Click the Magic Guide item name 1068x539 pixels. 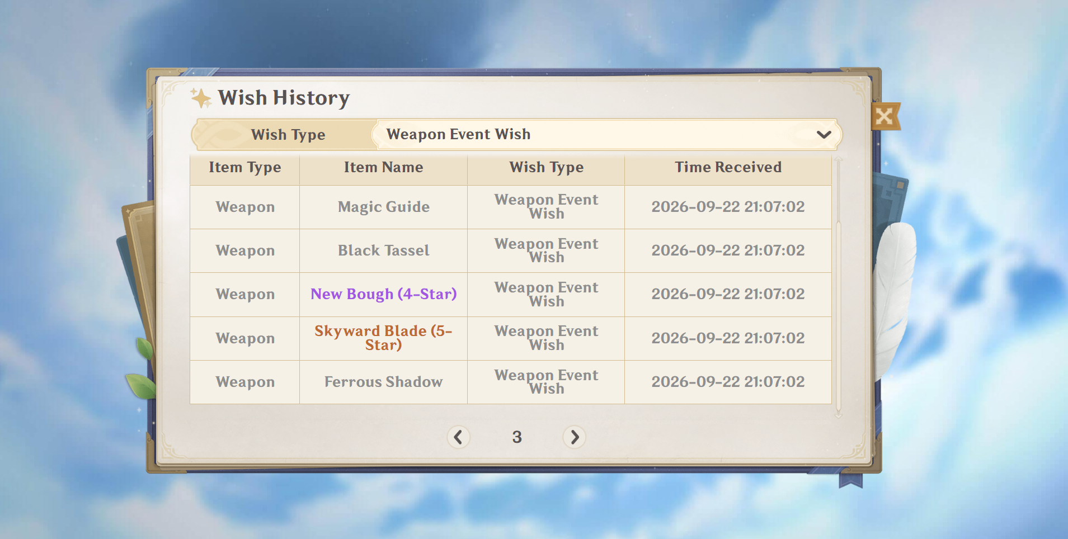pos(383,207)
